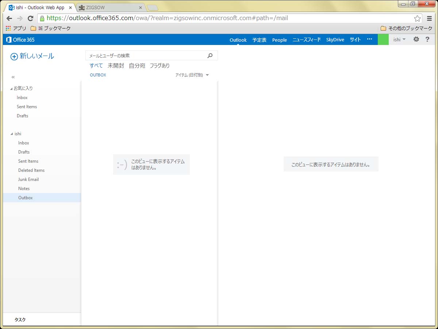The image size is (438, 329).
Task: Open 予定表 calendar in the navigation bar
Action: [260, 40]
